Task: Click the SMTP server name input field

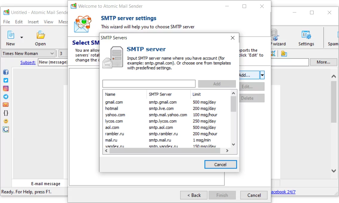Action: [x=149, y=84]
